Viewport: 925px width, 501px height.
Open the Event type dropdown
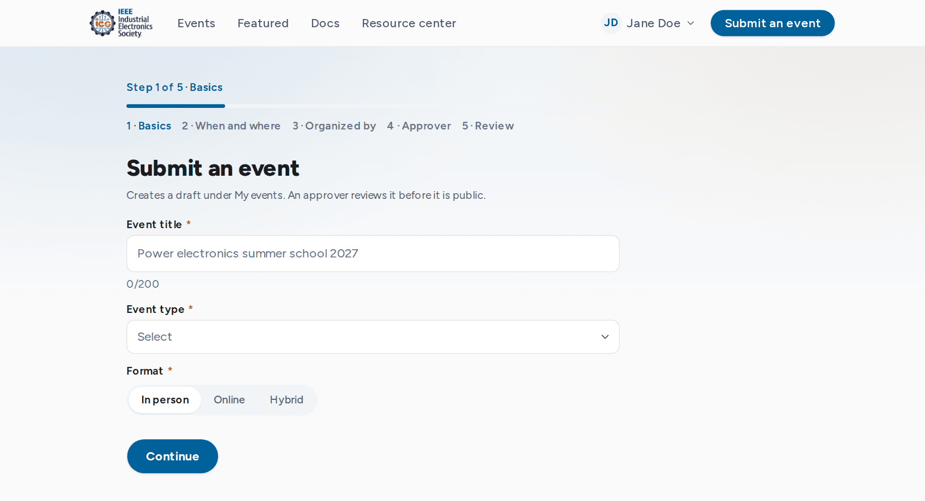373,337
